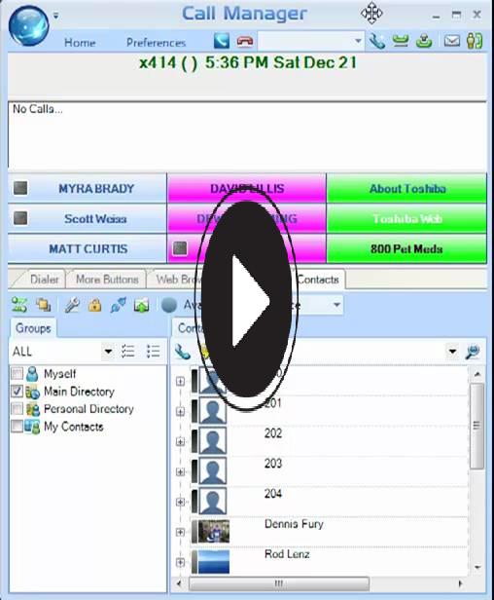Viewport: 494px width, 600px height.
Task: Click the green layout icon in contacts toolbar
Action: (19, 305)
